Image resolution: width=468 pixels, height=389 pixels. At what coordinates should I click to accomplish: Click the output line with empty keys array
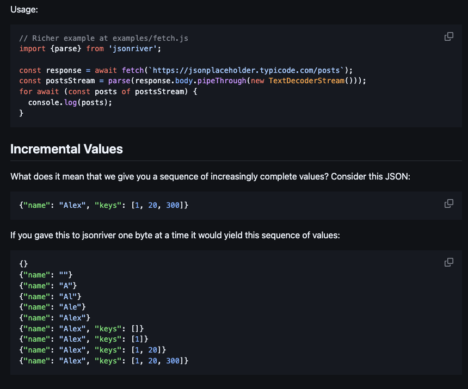coord(82,329)
